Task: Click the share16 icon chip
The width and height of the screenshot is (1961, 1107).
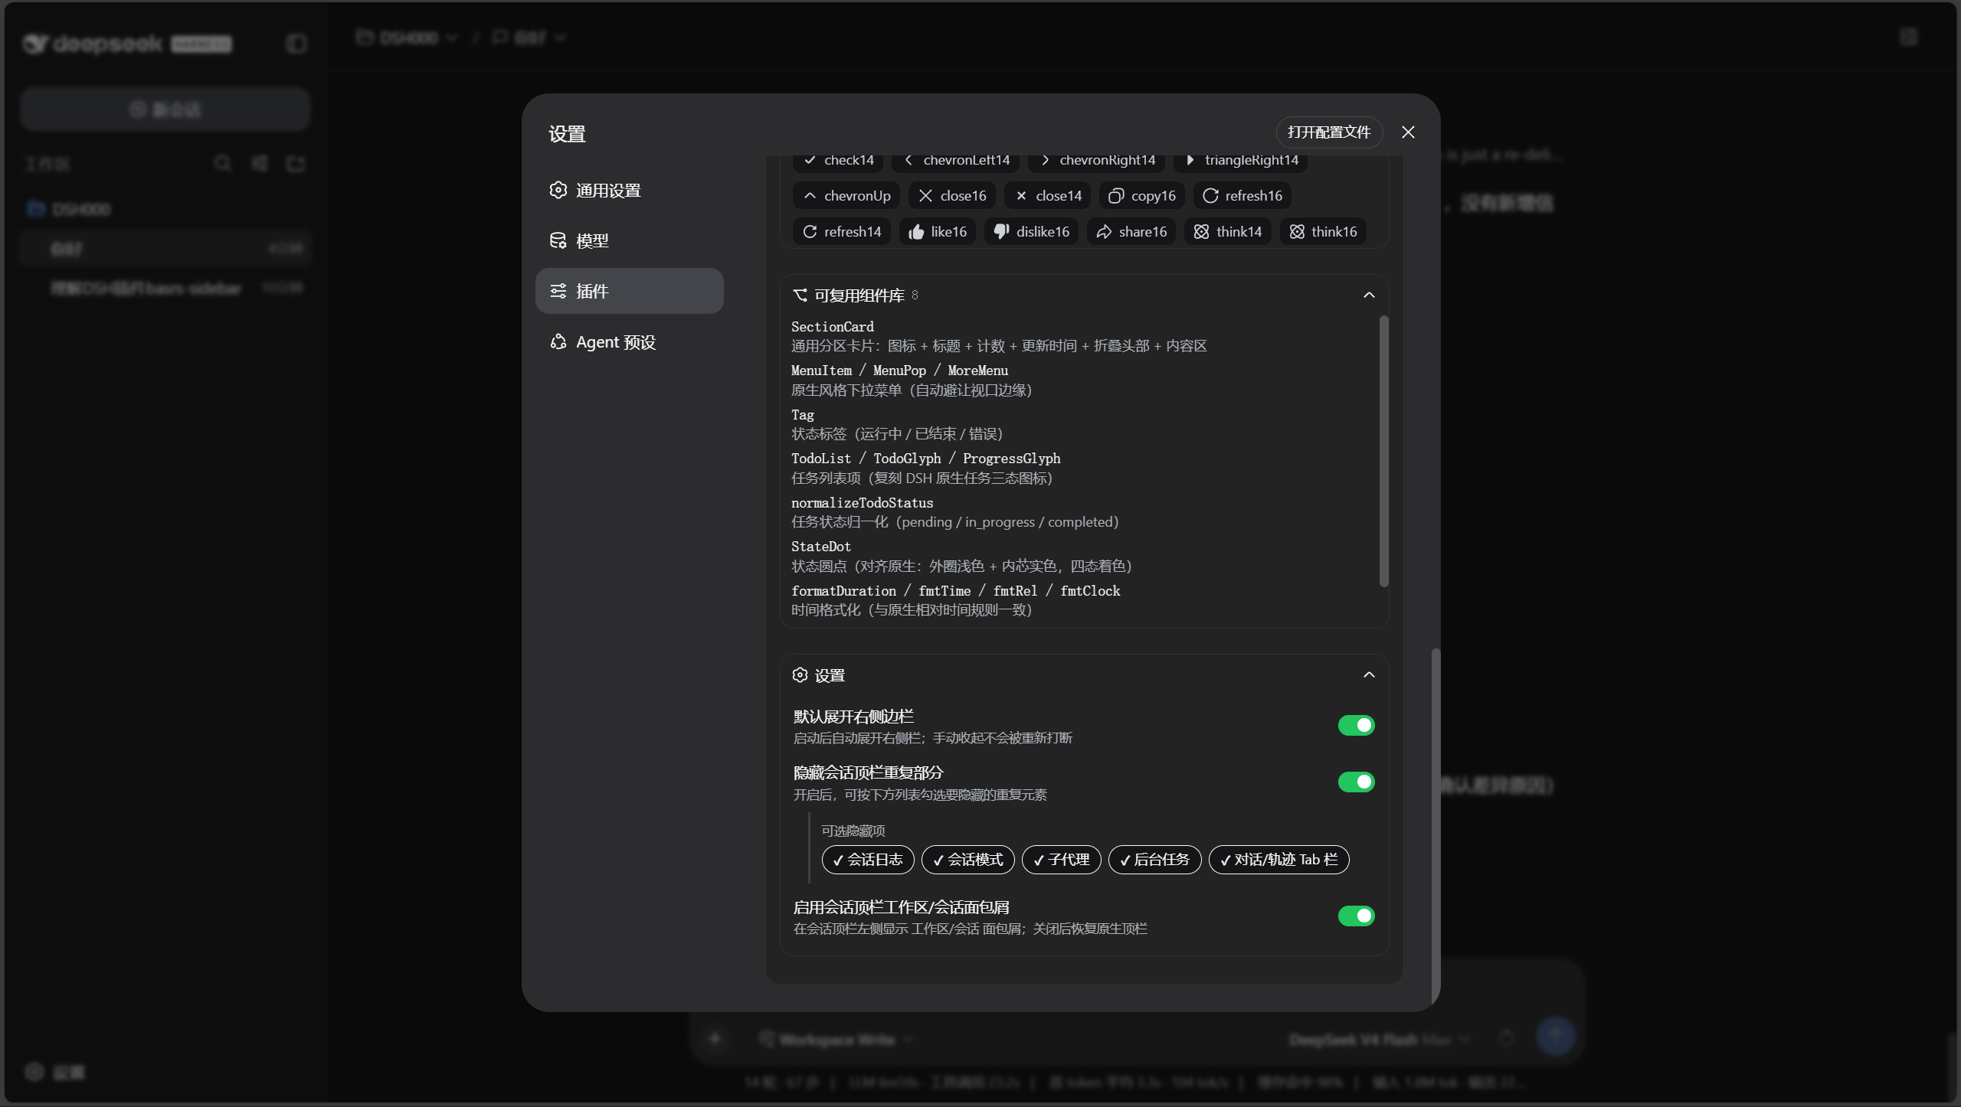Action: click(x=1131, y=232)
